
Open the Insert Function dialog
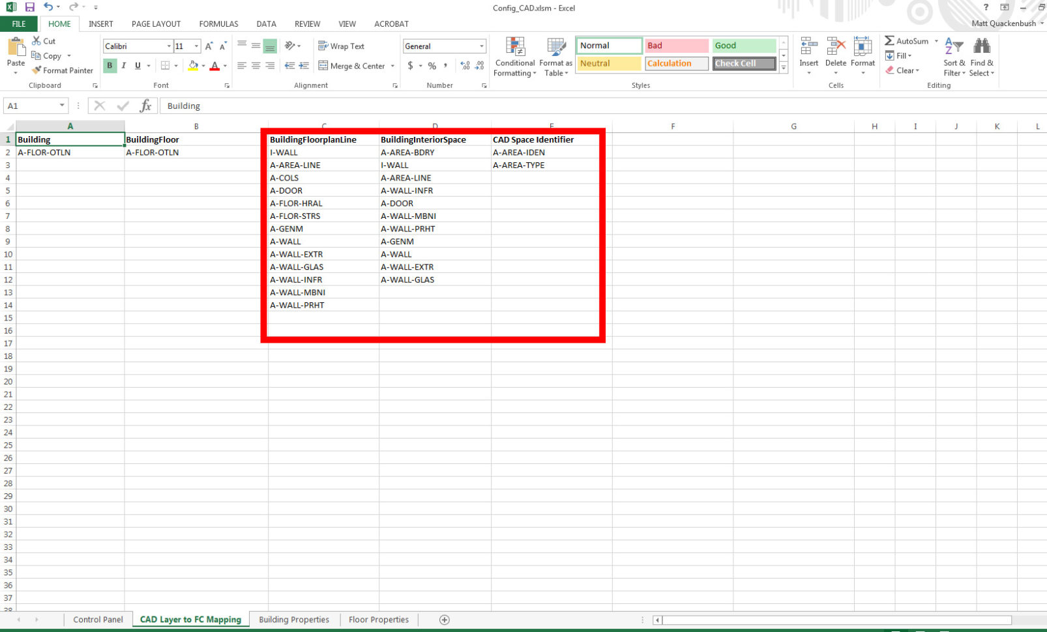146,106
